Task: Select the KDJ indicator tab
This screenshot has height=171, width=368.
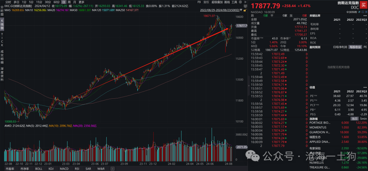Action: click(x=51, y=168)
